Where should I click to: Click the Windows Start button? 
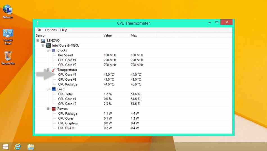(5, 146)
